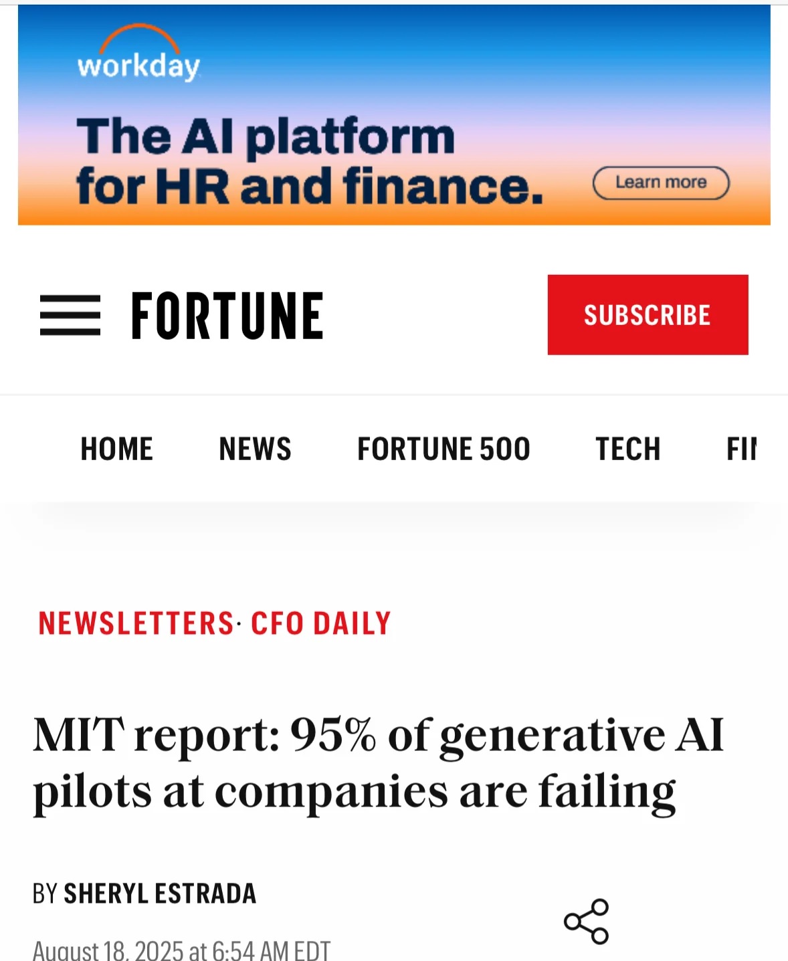Open the hamburger navigation menu
Screen dimensions: 788x961
click(x=70, y=315)
